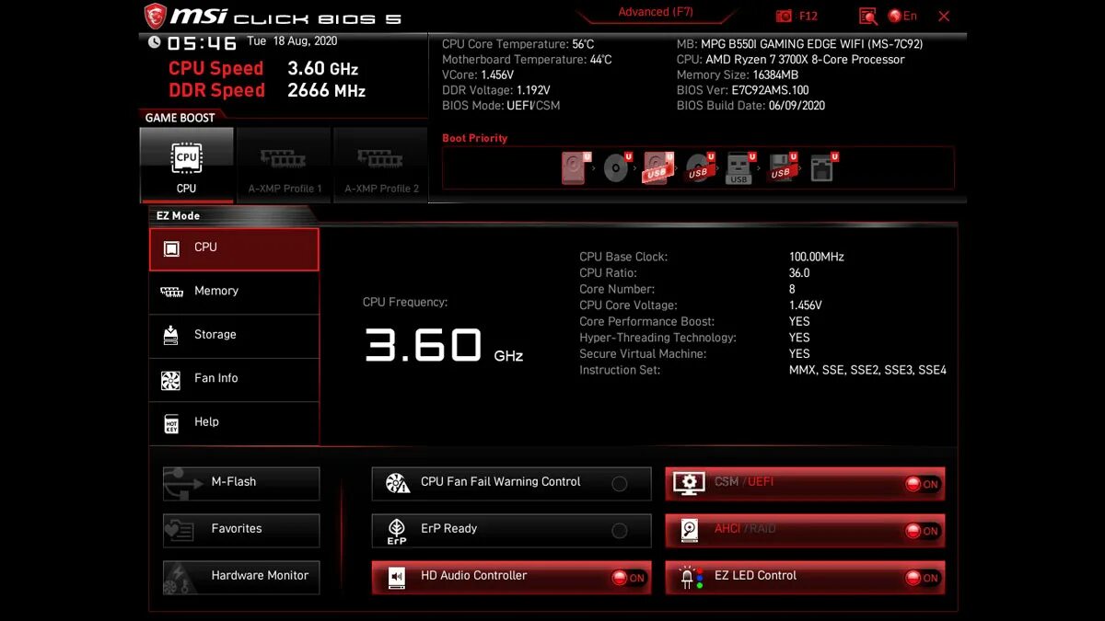This screenshot has width=1105, height=621.
Task: Open Hardware Monitor
Action: 241,577
